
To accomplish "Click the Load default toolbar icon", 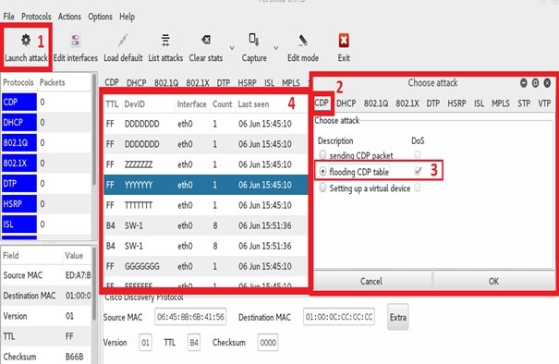I will tap(123, 41).
